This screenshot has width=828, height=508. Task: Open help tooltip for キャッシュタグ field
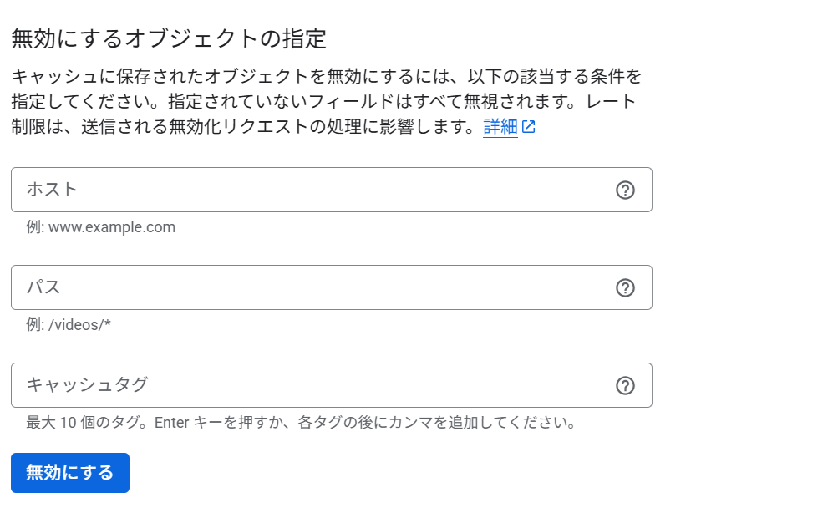625,385
